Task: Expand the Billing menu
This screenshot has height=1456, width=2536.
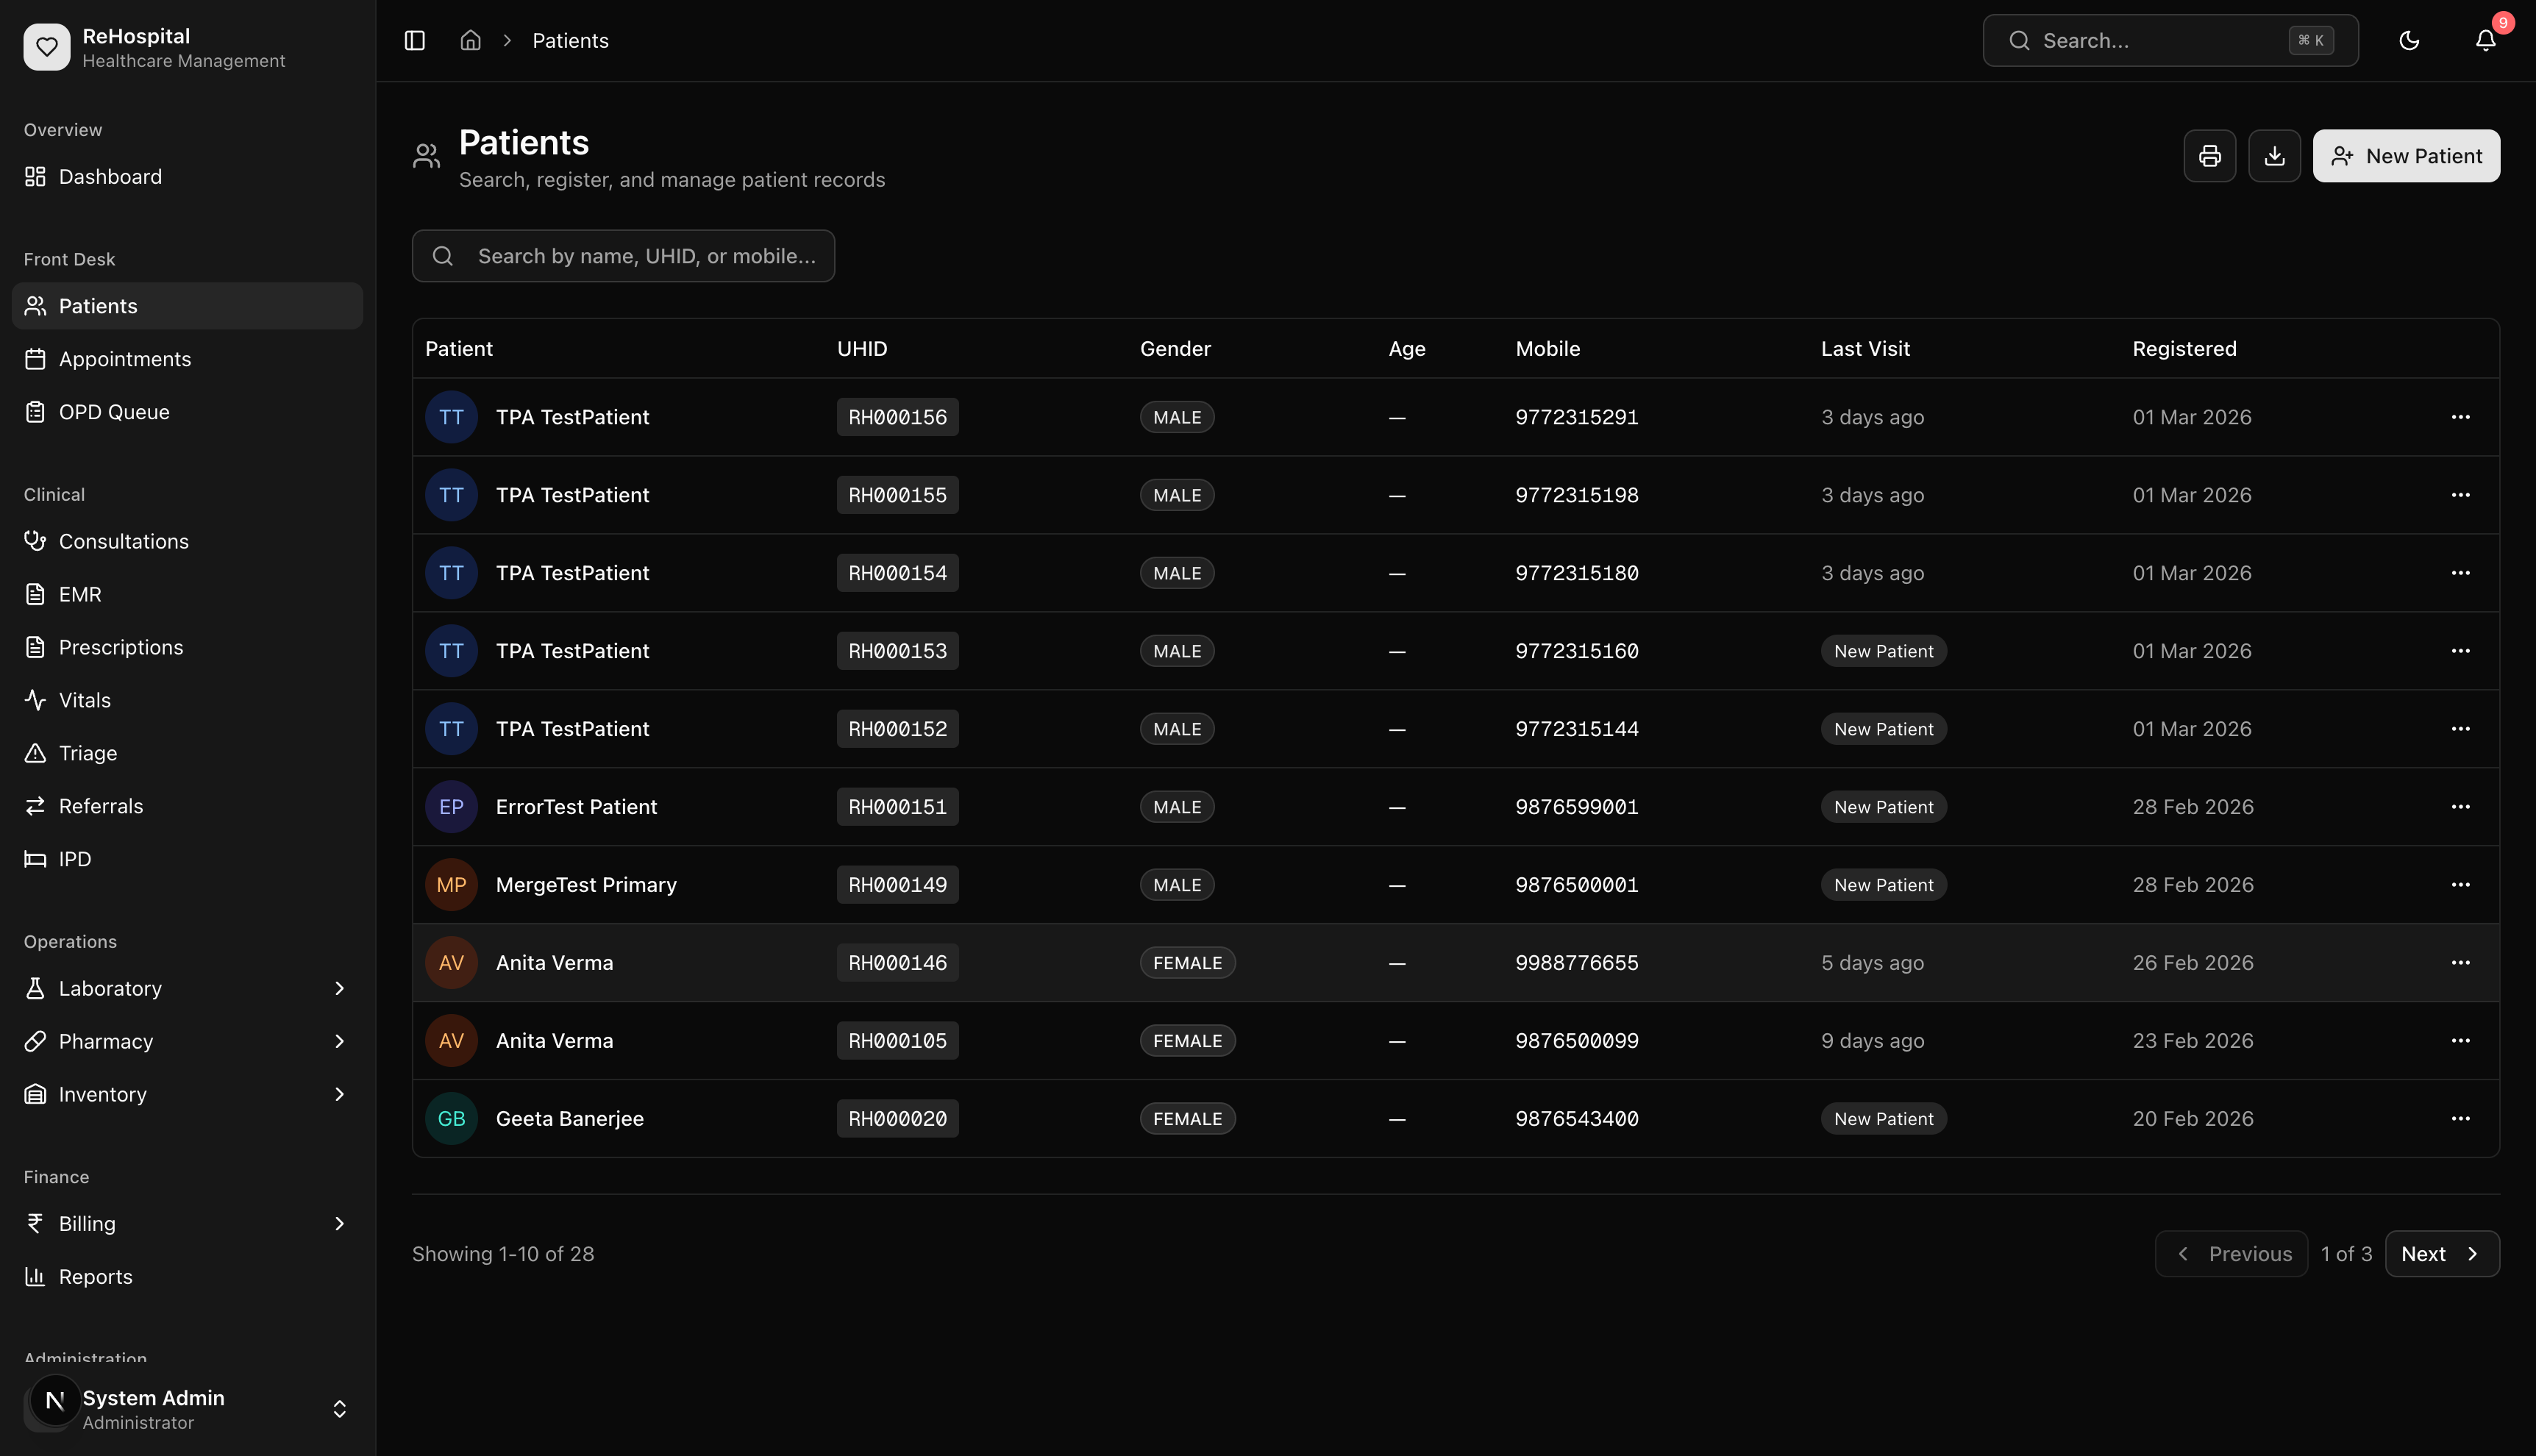Action: click(x=339, y=1223)
